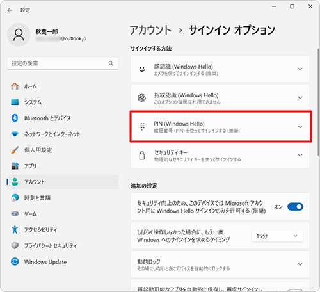320x292 pixels.
Task: Expand the PIN (Windows Hello) chevron
Action: 300,127
